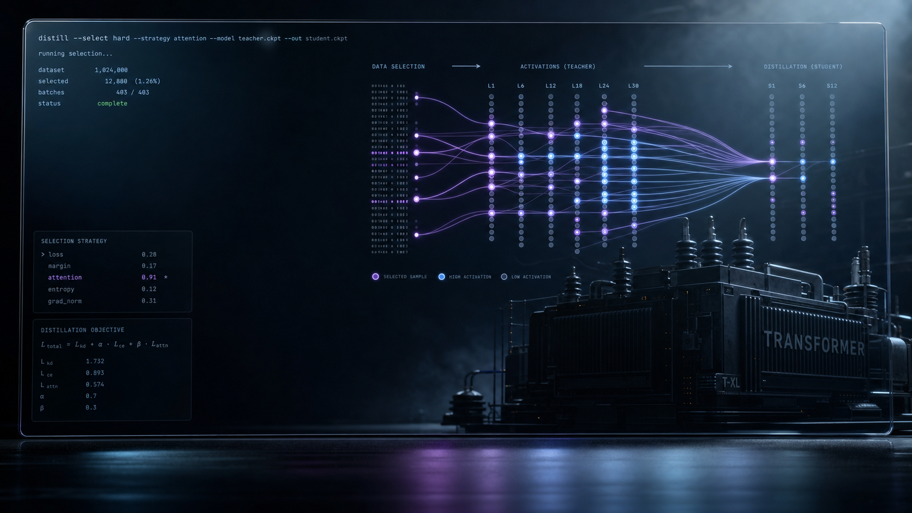Screen dimensions: 912x513
Task: Click the blue High Activation legend dot
Action: pos(441,276)
